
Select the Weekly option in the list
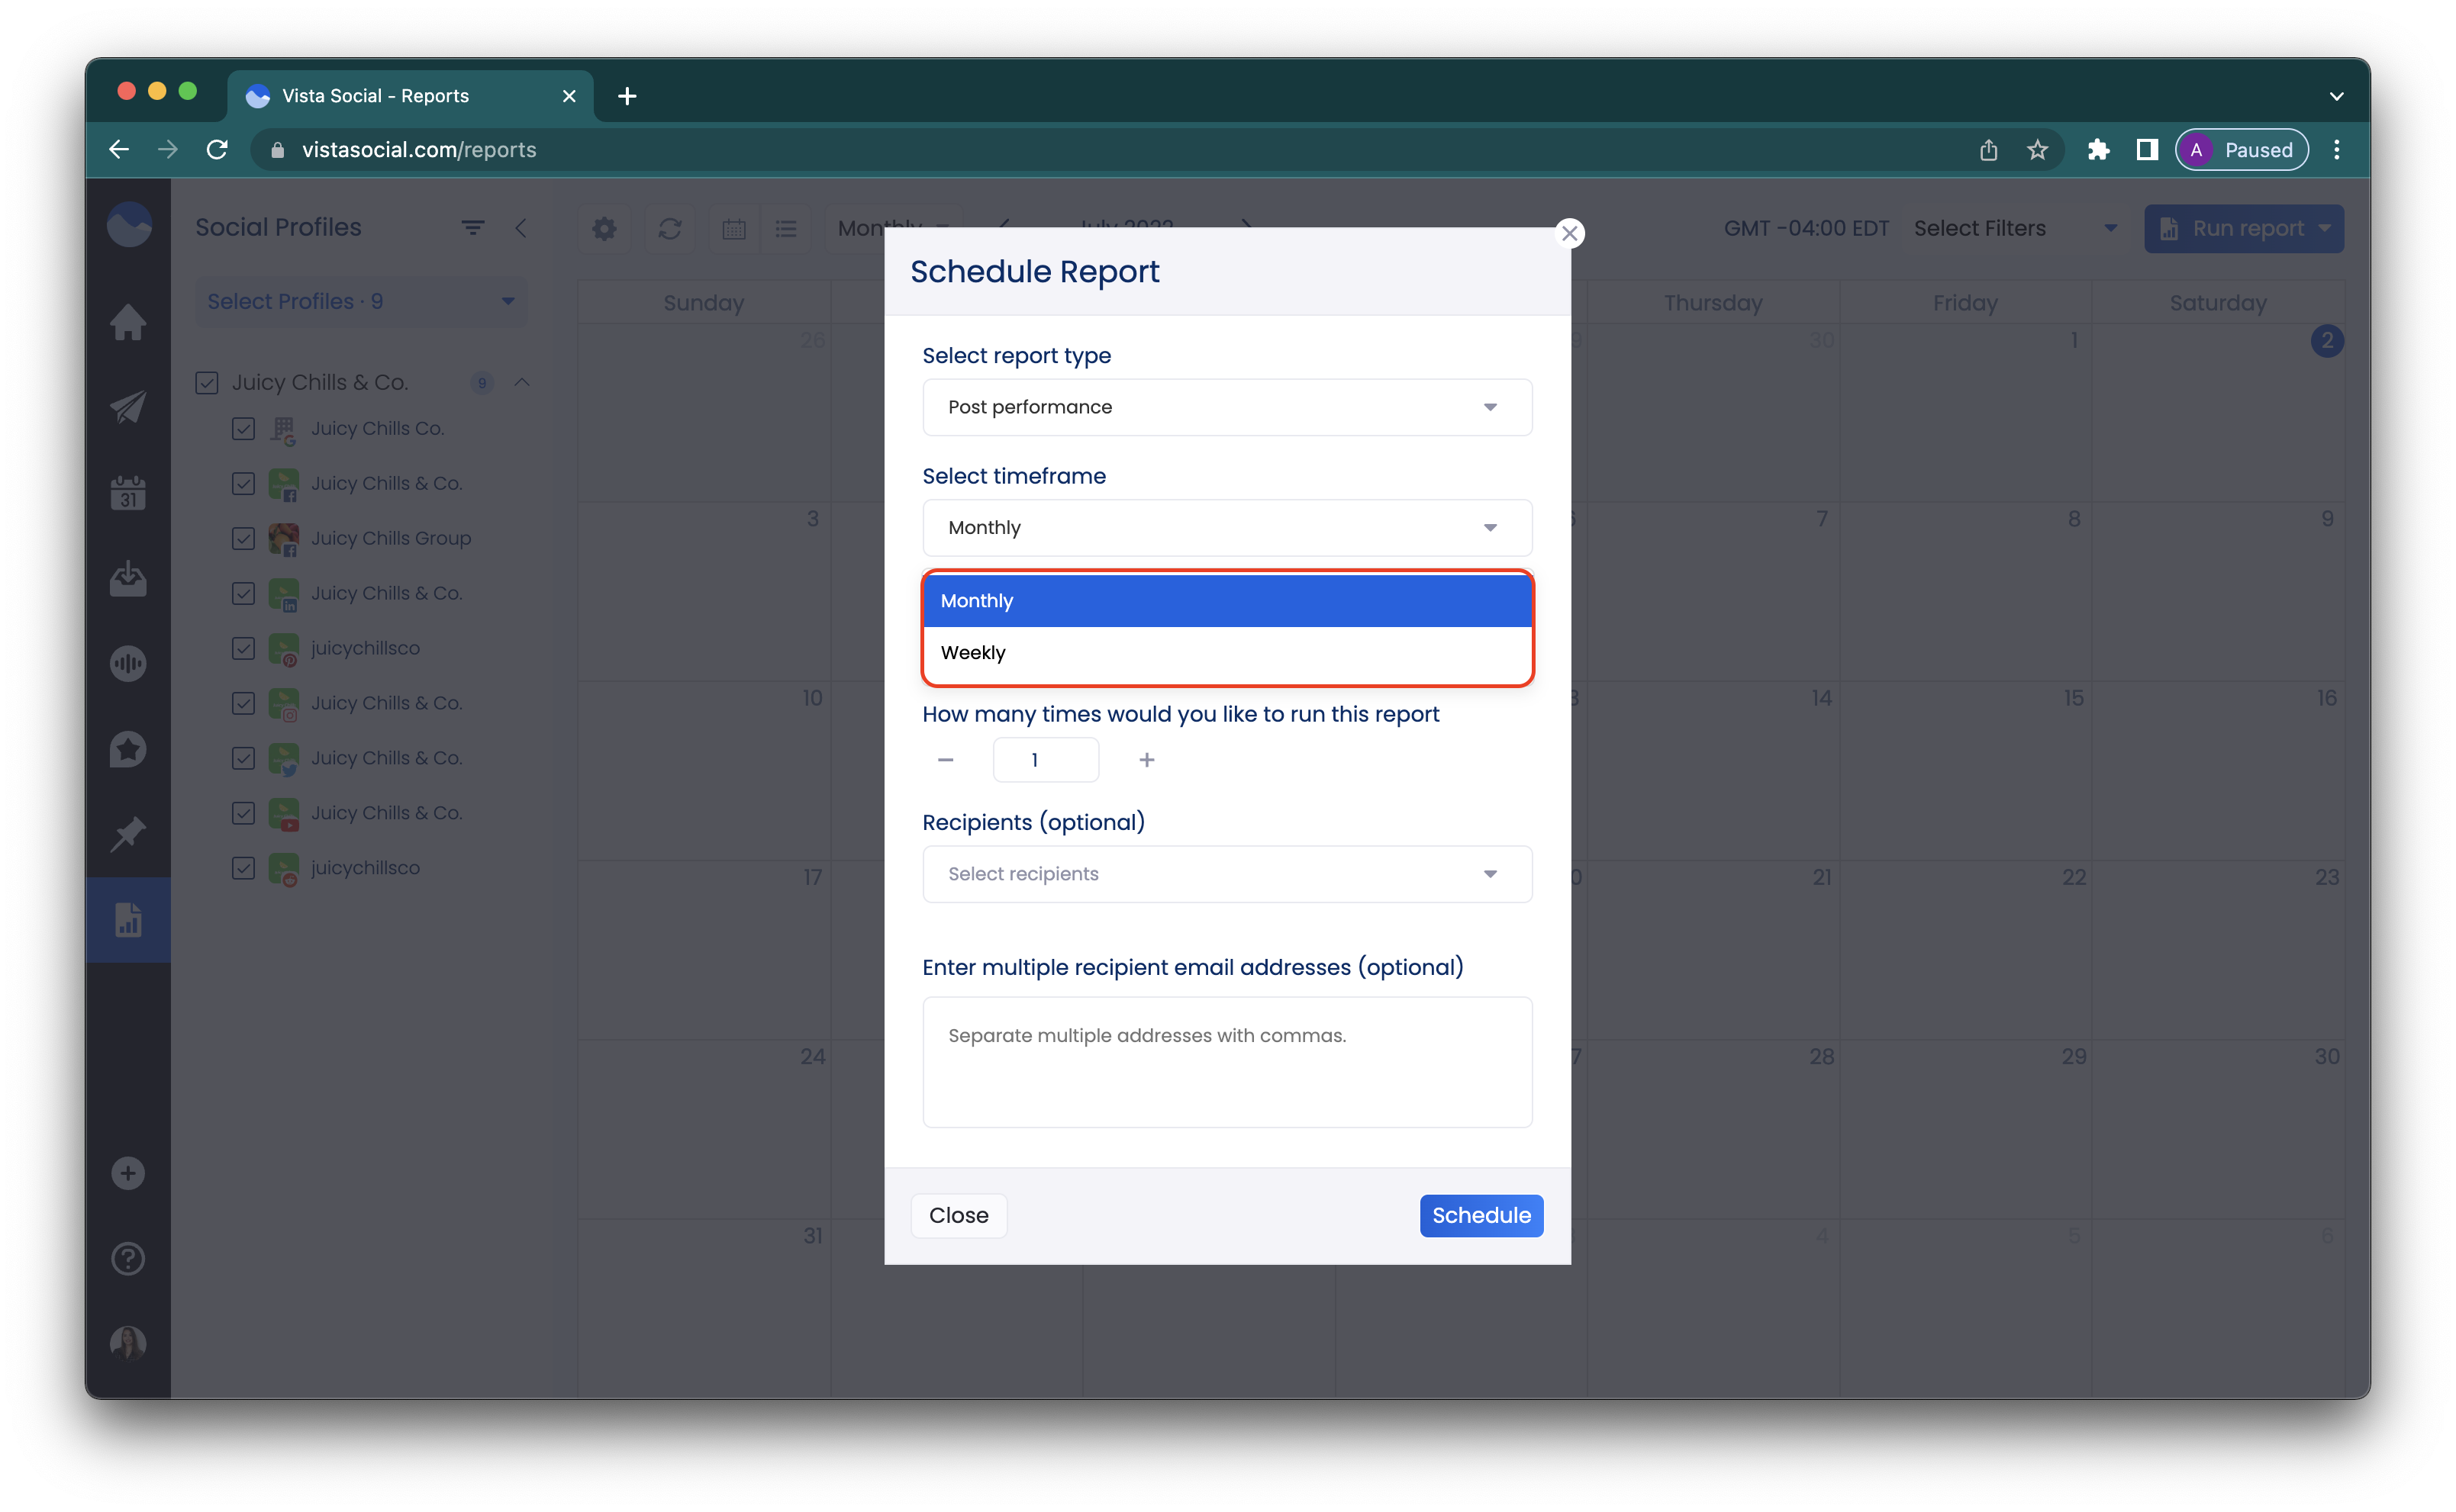1226,653
